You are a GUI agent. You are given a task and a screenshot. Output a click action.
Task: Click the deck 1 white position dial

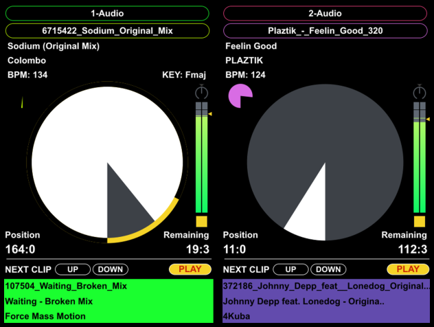click(107, 163)
